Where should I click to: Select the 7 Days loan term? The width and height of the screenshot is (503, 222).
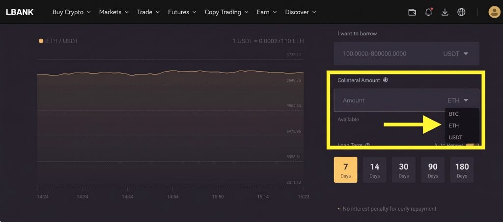point(345,170)
